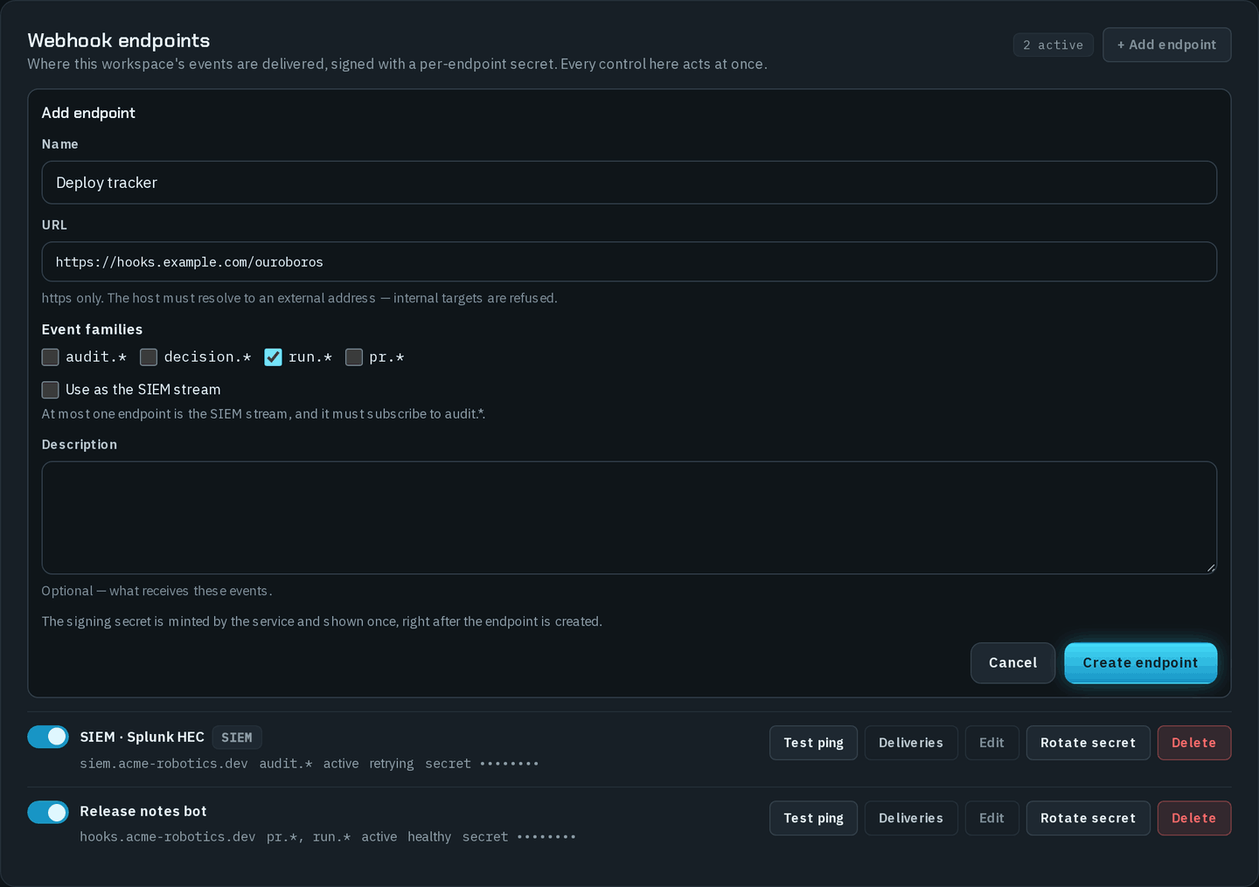Delete the SIEM · Splunk HEC endpoint
The height and width of the screenshot is (887, 1259).
click(1193, 743)
